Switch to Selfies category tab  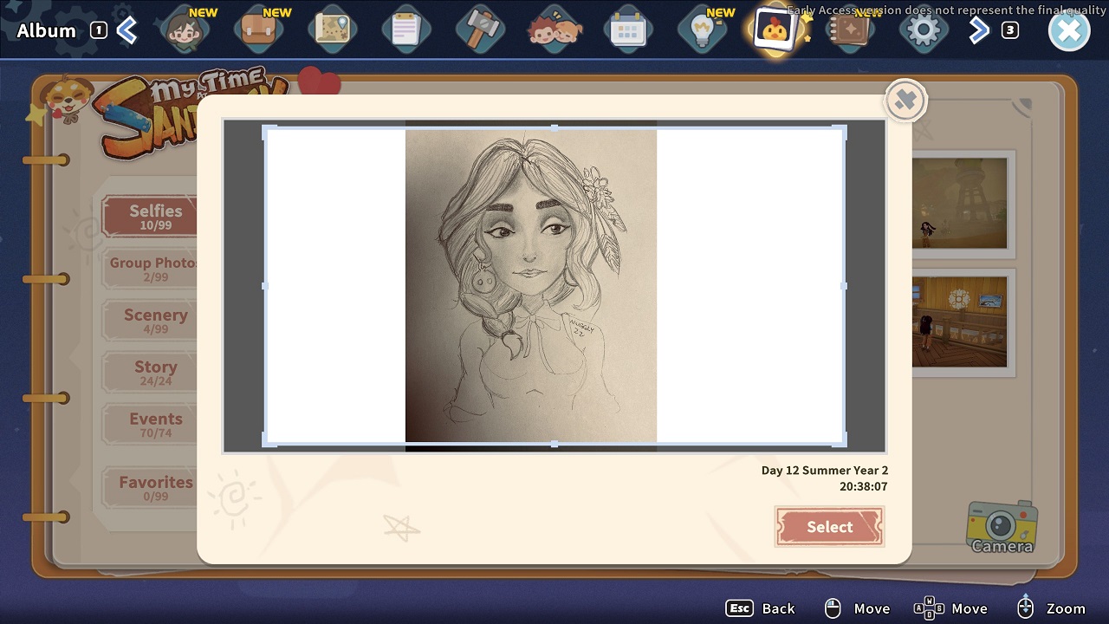[x=149, y=217]
